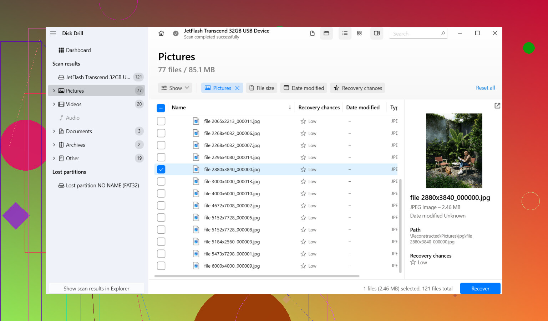Viewport: 548px width, 321px height.
Task: Check the box for file 2065x2213_000011.jpg
Action: (161, 121)
